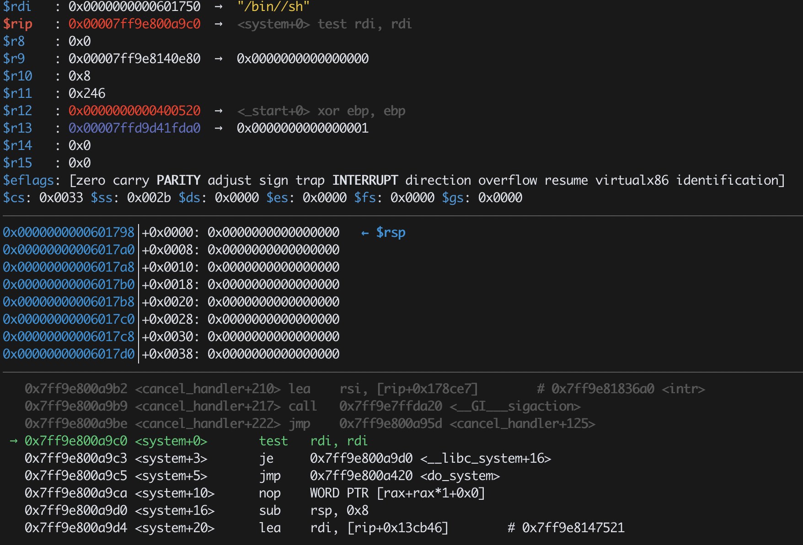Click the INTERRUPT flag in $eflags
803x545 pixels.
pos(365,180)
